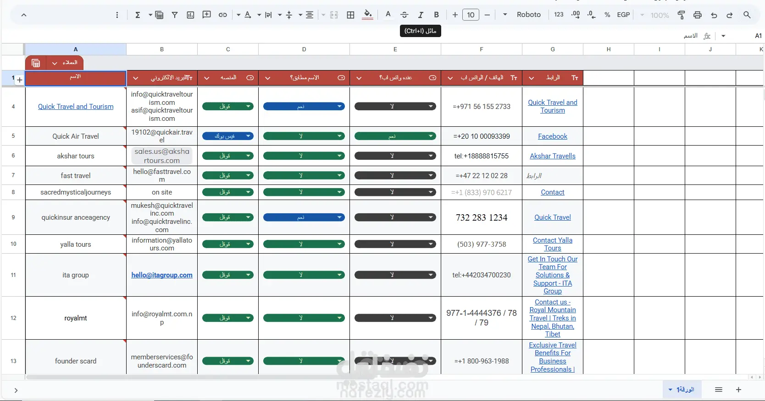
Task: Click the borders icon
Action: point(351,15)
